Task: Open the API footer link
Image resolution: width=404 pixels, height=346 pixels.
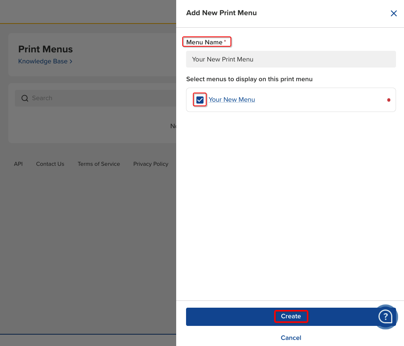Action: [x=18, y=164]
